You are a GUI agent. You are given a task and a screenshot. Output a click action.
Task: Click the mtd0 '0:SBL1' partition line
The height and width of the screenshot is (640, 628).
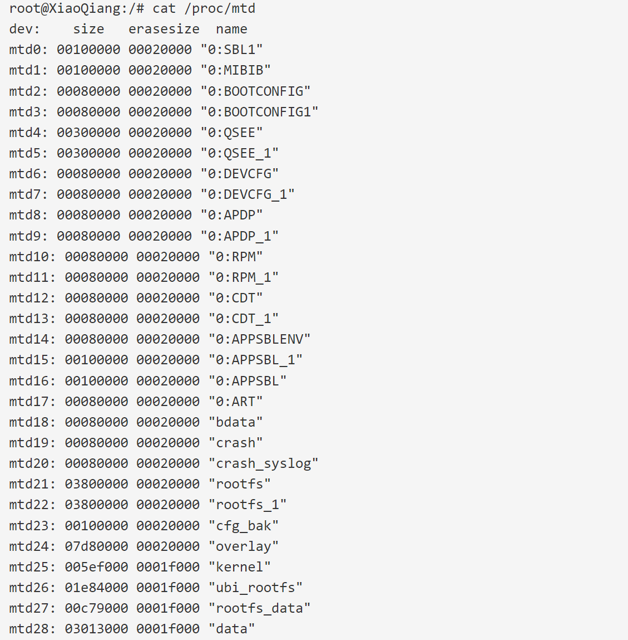136,50
